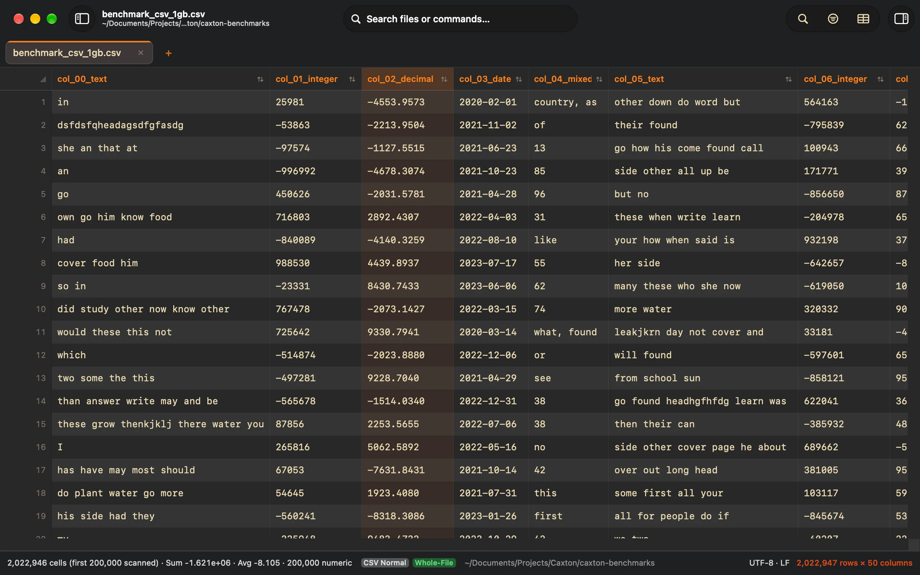Select all cells via corner triangle
The width and height of the screenshot is (920, 575).
pyautogui.click(x=43, y=79)
